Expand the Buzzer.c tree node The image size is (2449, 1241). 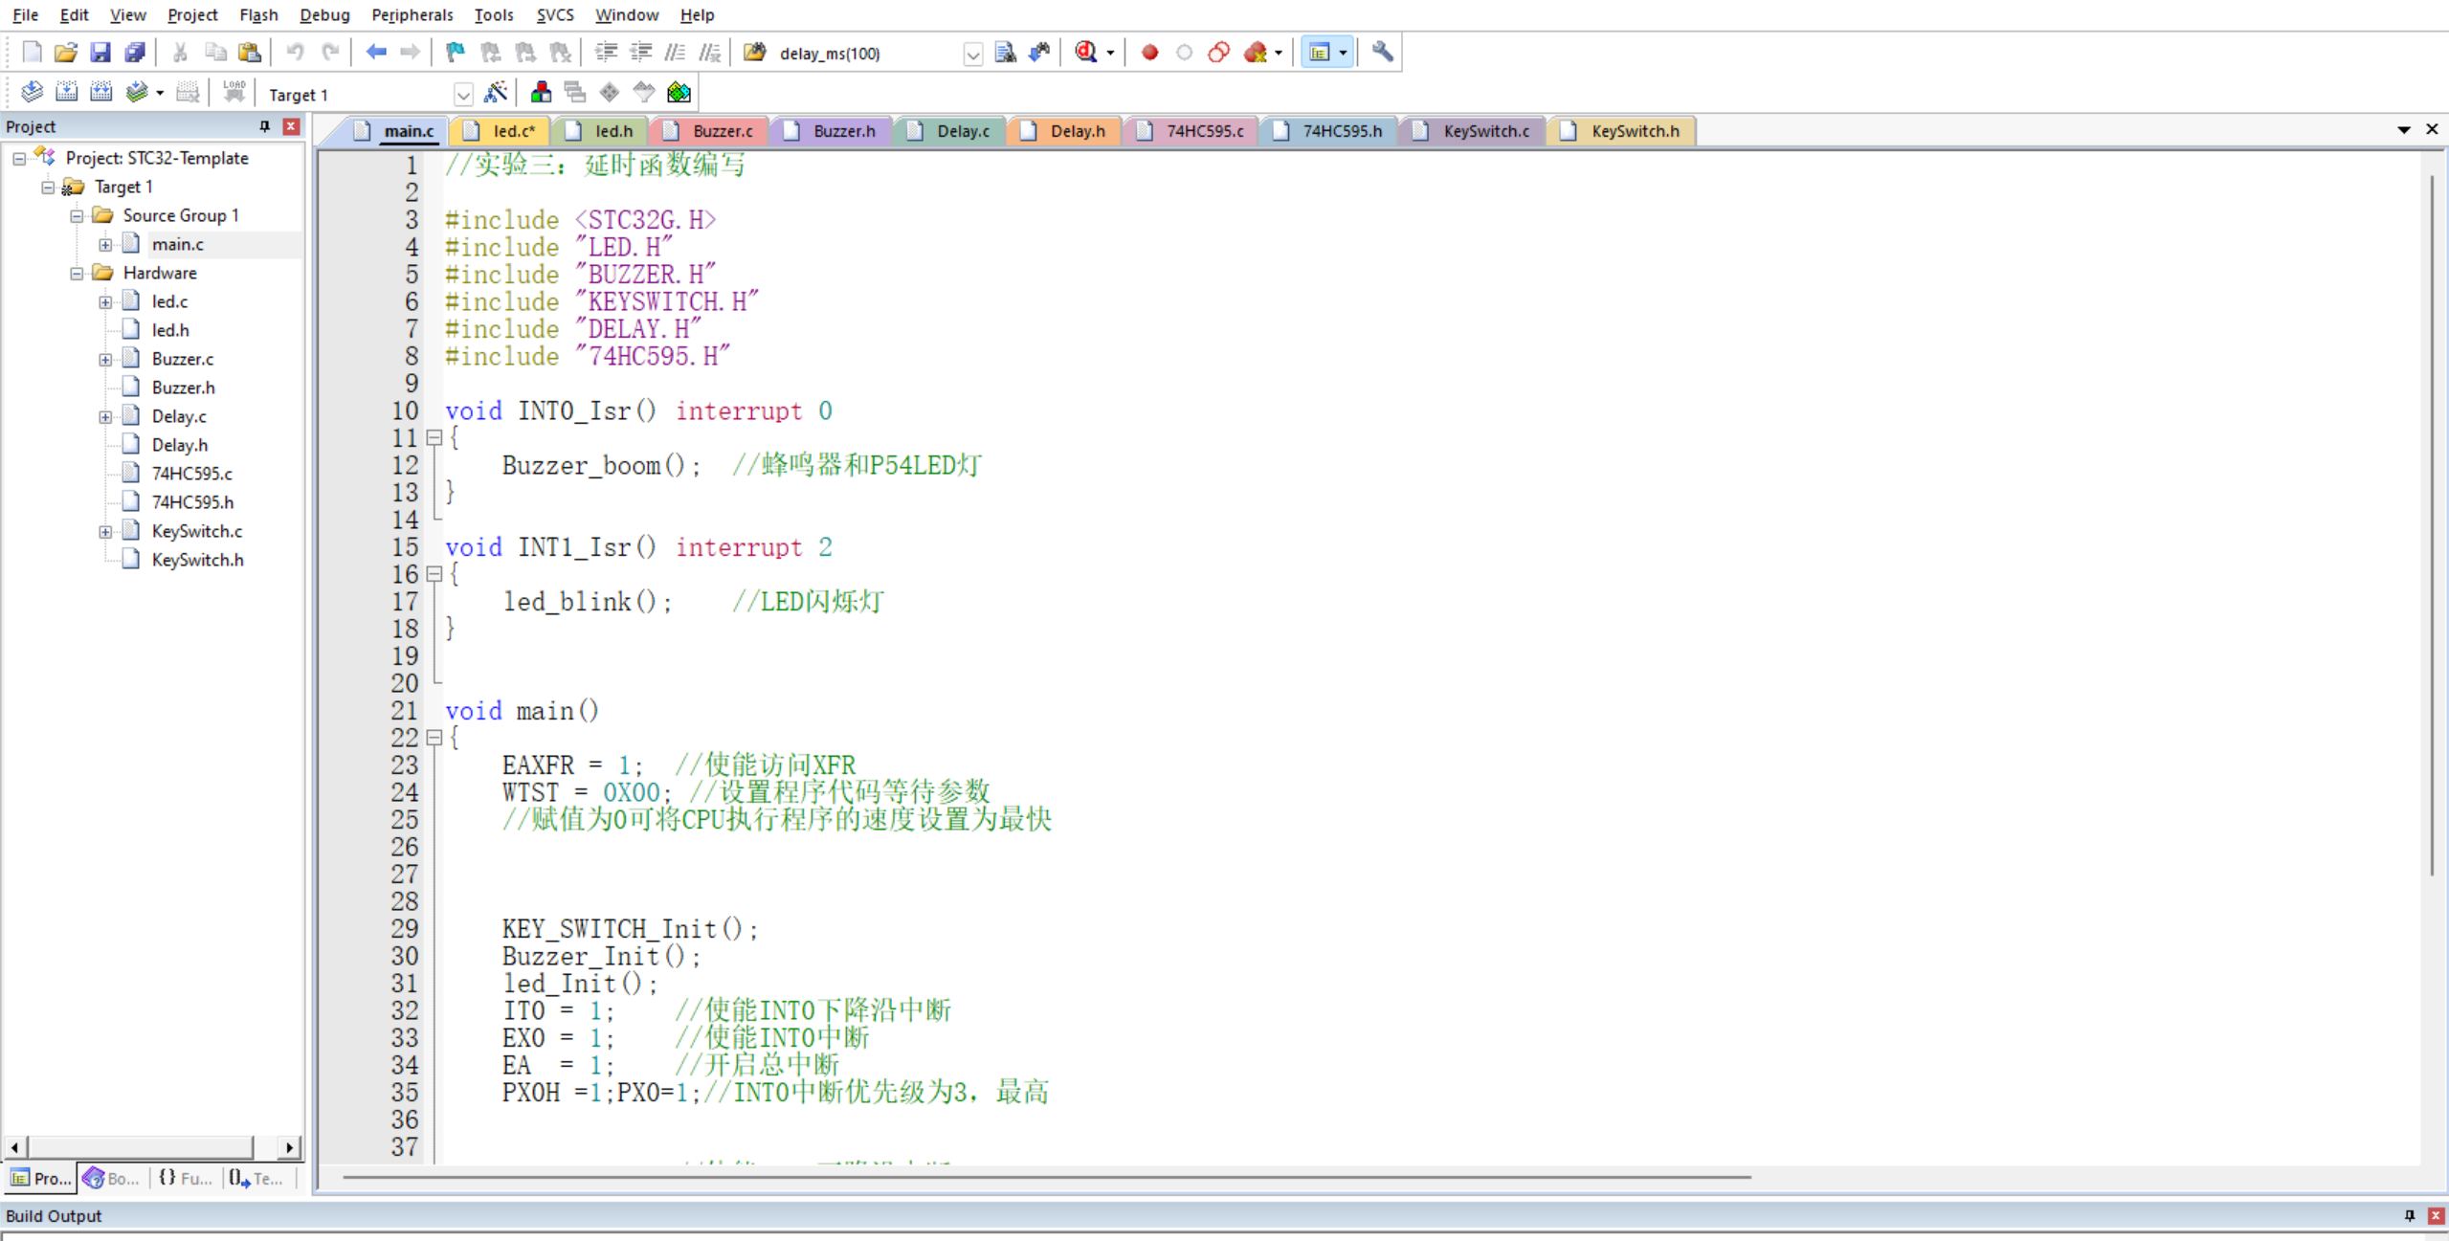coord(105,360)
